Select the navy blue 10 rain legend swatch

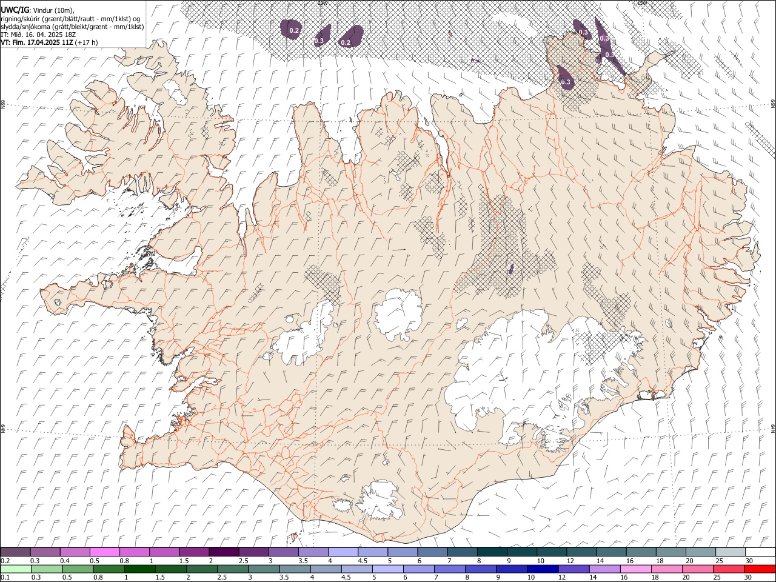click(543, 569)
